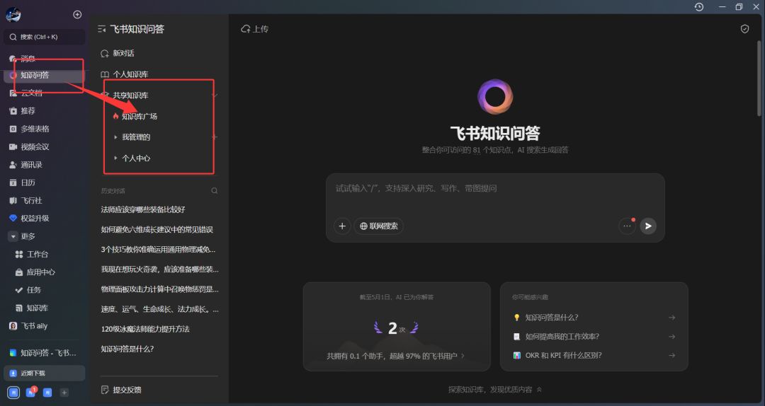Open 近期下载 in the sidebar
Viewport: 765px width, 406px height.
pyautogui.click(x=45, y=373)
